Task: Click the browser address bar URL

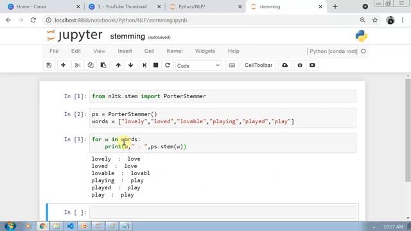Action: [121, 20]
